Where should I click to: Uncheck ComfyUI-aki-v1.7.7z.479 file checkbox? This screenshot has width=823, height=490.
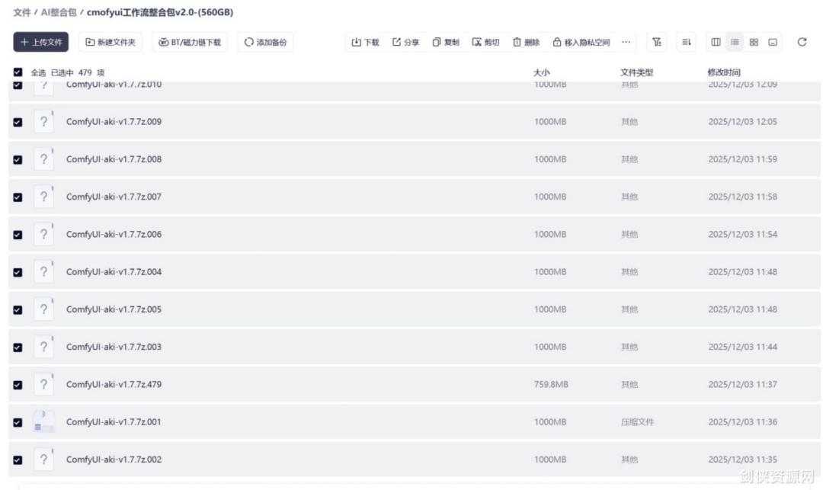(x=18, y=385)
